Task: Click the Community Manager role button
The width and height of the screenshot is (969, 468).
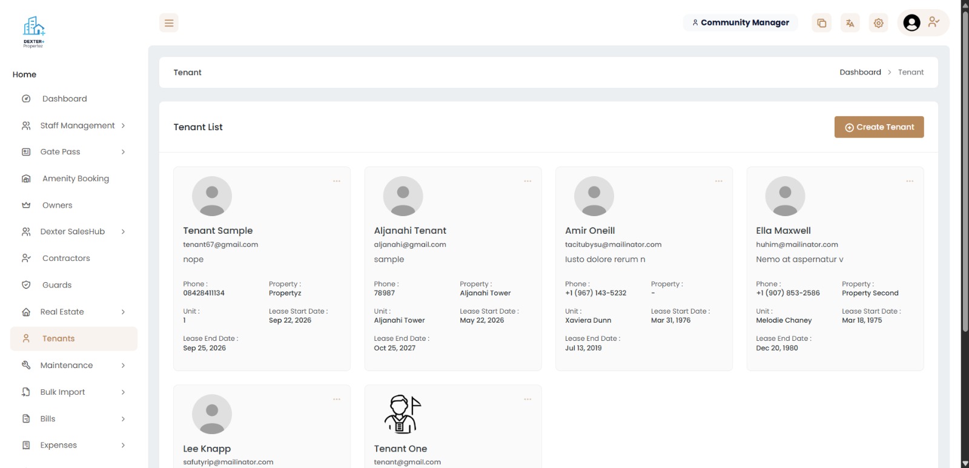Action: tap(741, 23)
